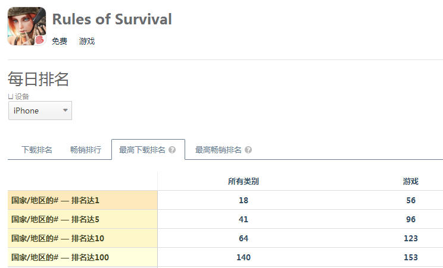Click the 游戏 category link under the title
The width and height of the screenshot is (443, 268).
(x=87, y=41)
